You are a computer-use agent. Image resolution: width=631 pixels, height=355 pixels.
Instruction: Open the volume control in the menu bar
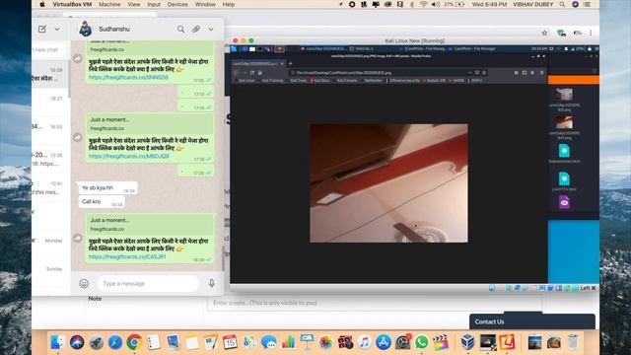tap(436, 4)
